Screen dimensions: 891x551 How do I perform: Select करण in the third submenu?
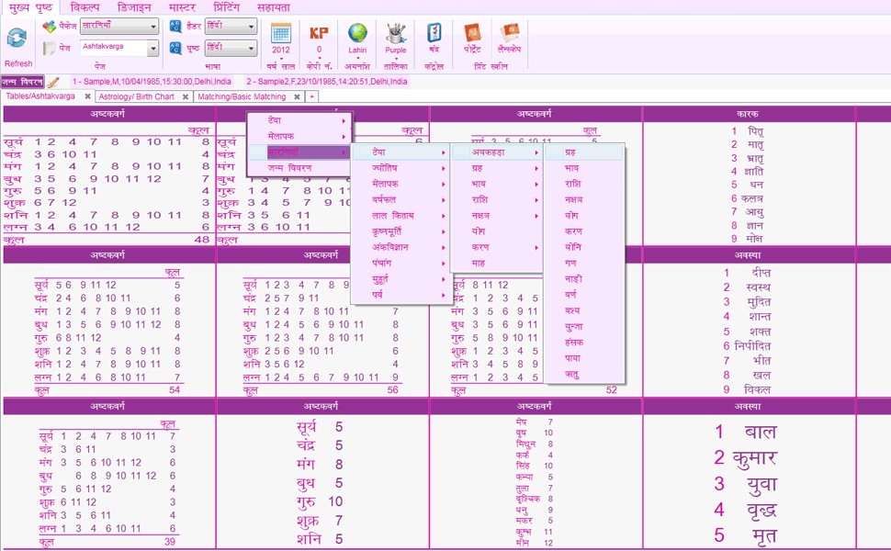pyautogui.click(x=497, y=248)
